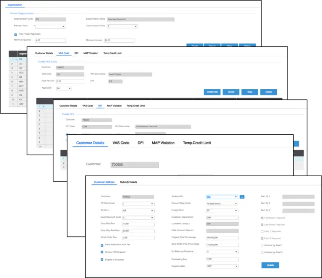Viewport: 322px width, 278px height.
Task: Uncheck Send Address to AVA Tax
Action: point(102,245)
